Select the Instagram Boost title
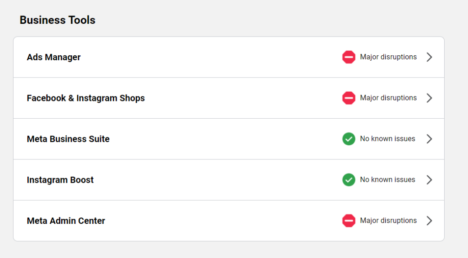Image resolution: width=468 pixels, height=258 pixels. pyautogui.click(x=60, y=180)
